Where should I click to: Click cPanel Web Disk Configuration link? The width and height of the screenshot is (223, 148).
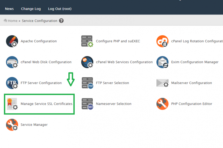pyautogui.click(x=46, y=62)
